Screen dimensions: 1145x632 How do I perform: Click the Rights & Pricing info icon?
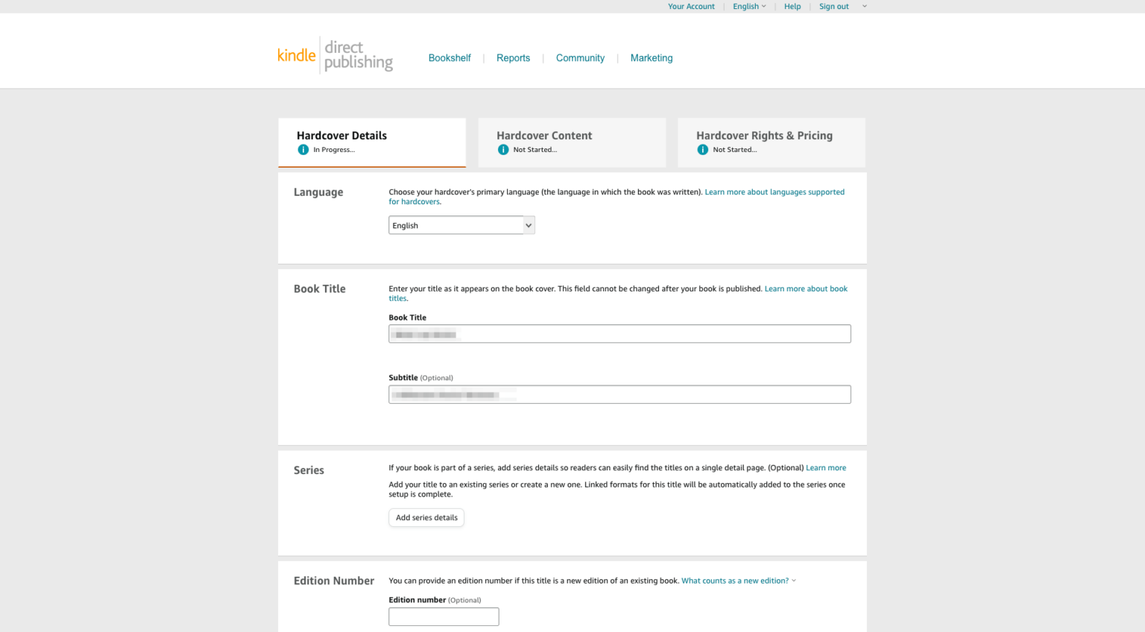(x=702, y=150)
